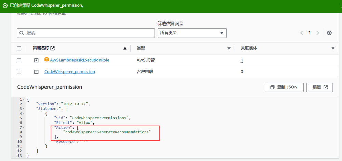Click the 客户内联 type cell
Screen dimensions: 342x161
[145, 72]
